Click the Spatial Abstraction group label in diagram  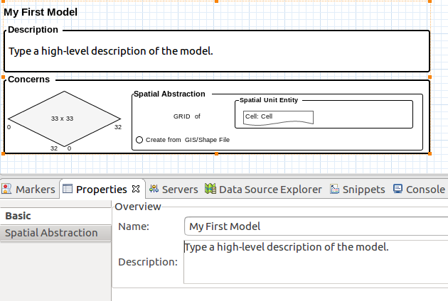(x=169, y=94)
